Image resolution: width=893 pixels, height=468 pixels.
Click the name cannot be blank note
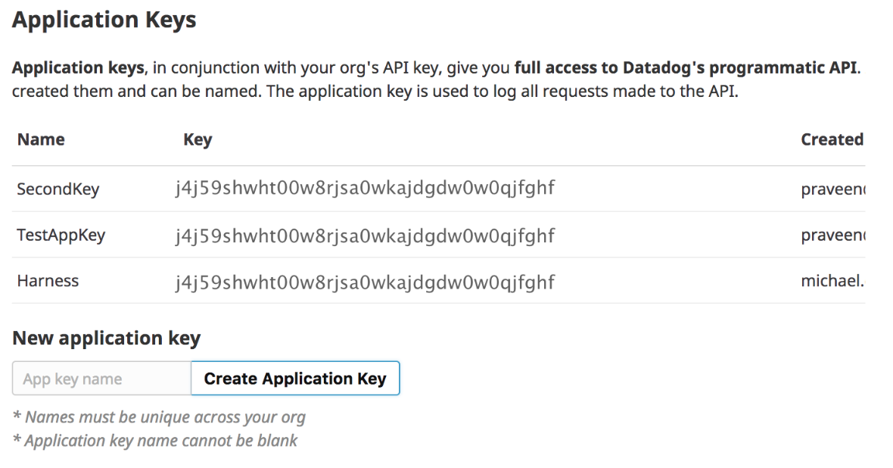[x=155, y=440]
